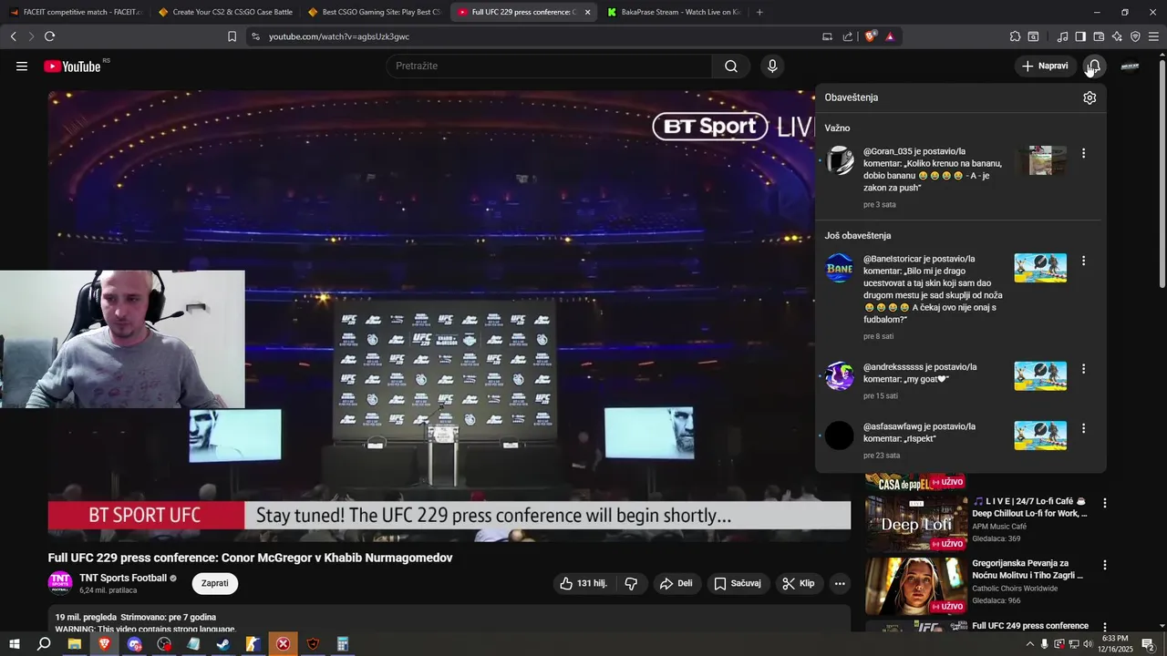
Task: Open the Windows Start menu
Action: click(x=14, y=644)
